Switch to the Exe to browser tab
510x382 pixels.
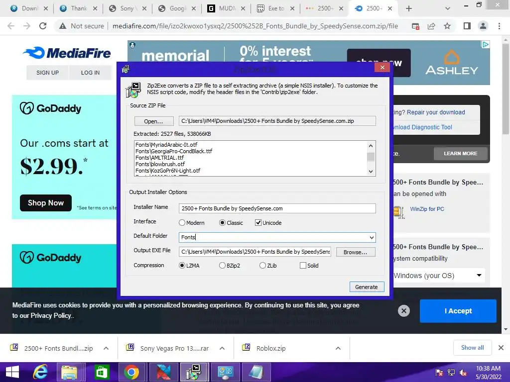click(x=275, y=8)
